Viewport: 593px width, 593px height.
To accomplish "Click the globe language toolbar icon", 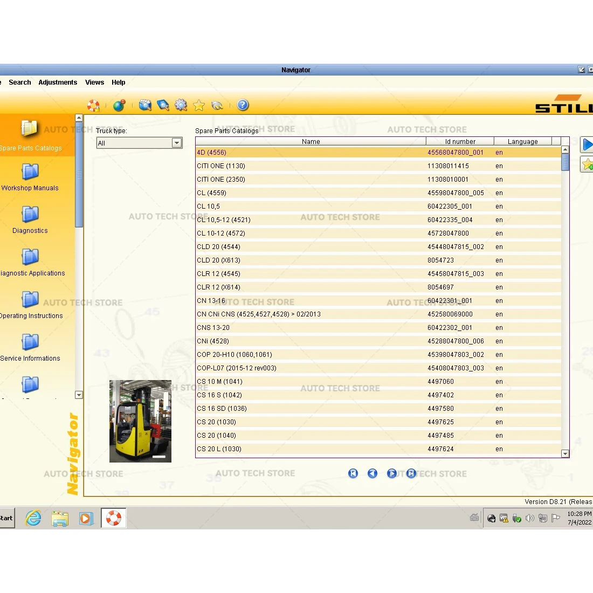I will [119, 105].
